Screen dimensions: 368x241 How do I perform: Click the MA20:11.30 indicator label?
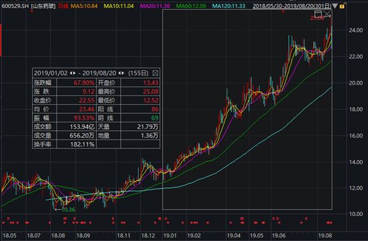pos(155,6)
